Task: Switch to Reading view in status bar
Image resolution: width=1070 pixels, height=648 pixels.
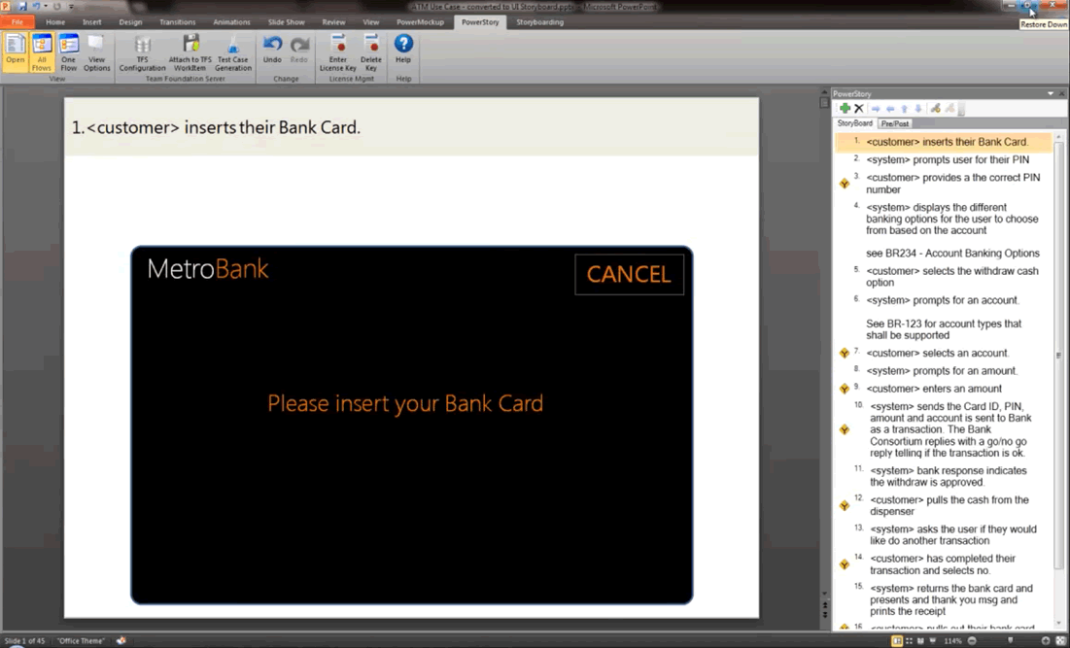Action: pyautogui.click(x=920, y=641)
